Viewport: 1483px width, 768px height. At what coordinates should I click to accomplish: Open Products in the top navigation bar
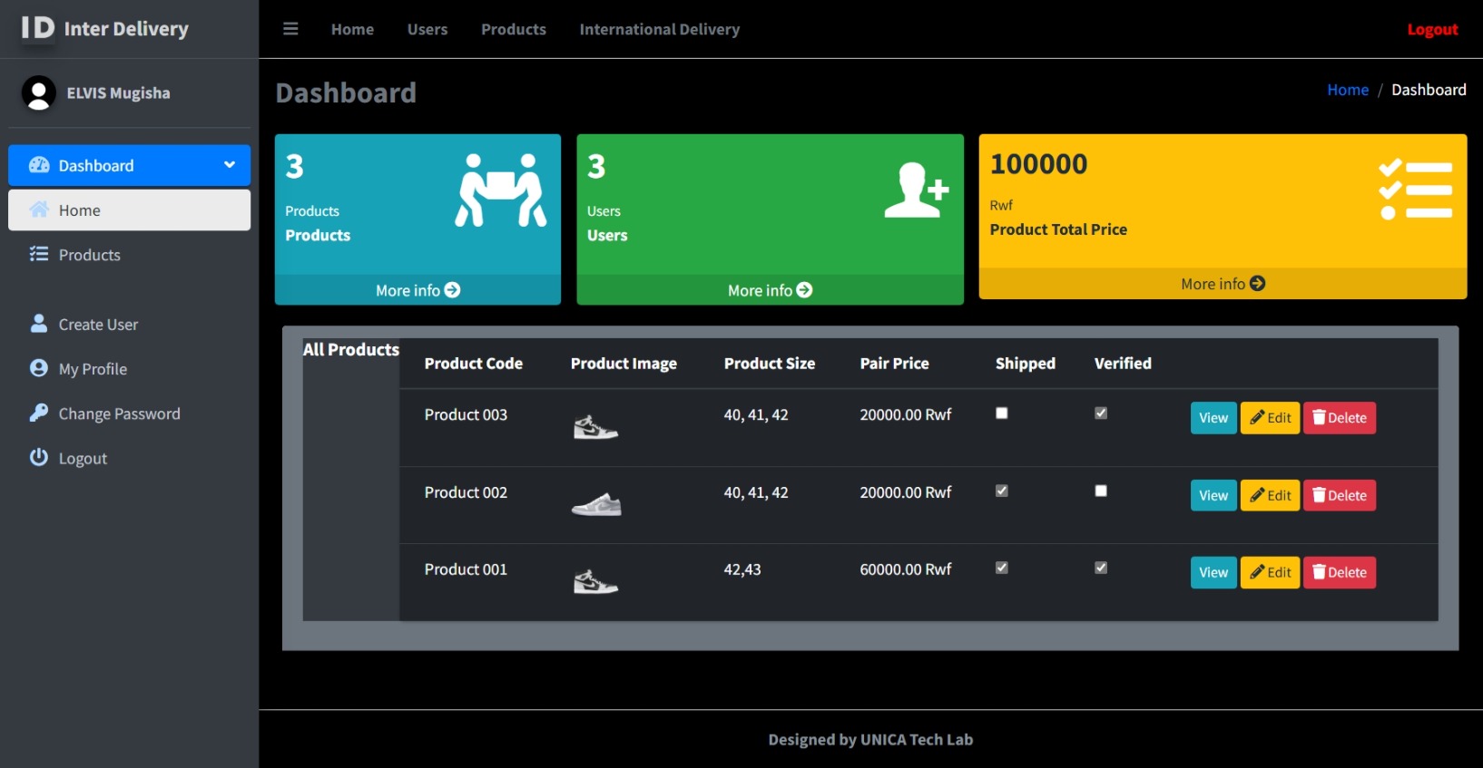514,29
